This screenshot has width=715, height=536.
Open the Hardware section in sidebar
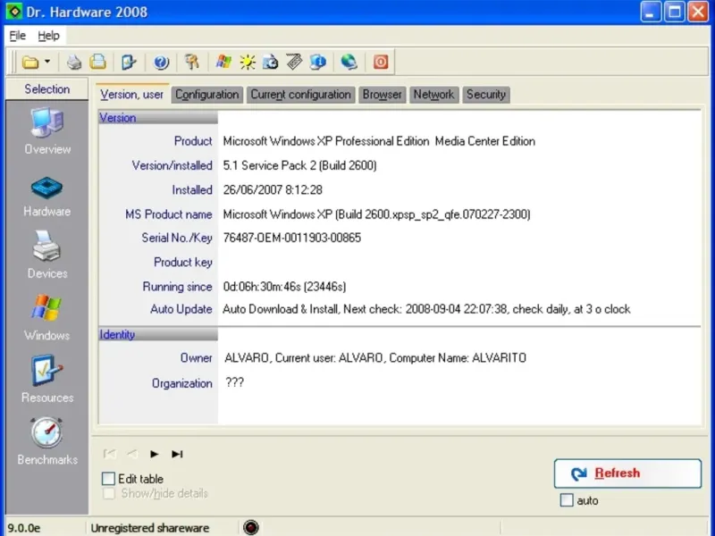coord(47,197)
